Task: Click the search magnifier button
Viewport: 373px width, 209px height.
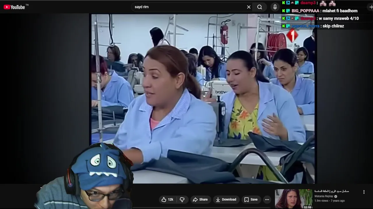Action: click(260, 7)
